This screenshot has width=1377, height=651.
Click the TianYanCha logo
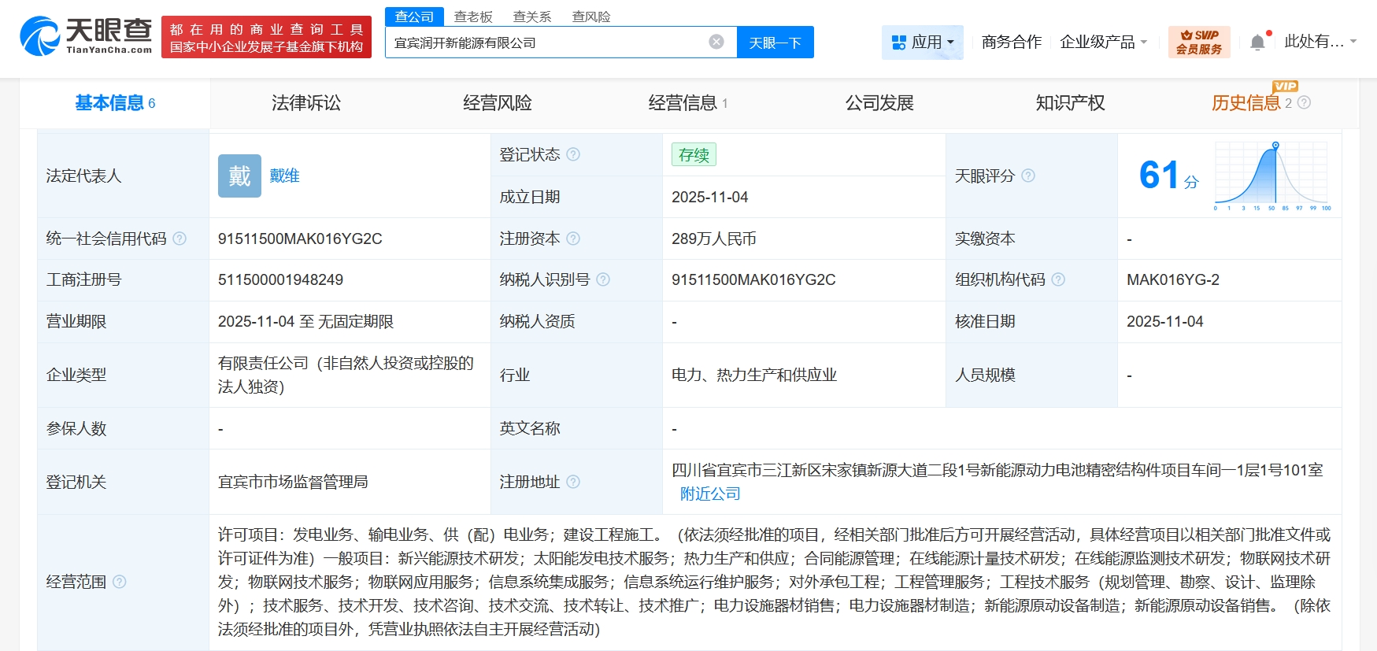tap(87, 36)
